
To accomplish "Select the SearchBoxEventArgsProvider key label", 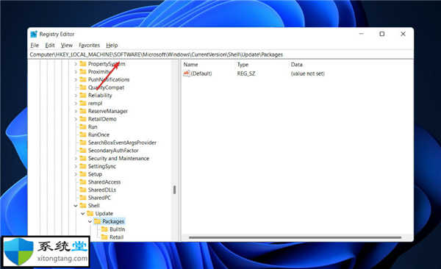I will [x=122, y=143].
